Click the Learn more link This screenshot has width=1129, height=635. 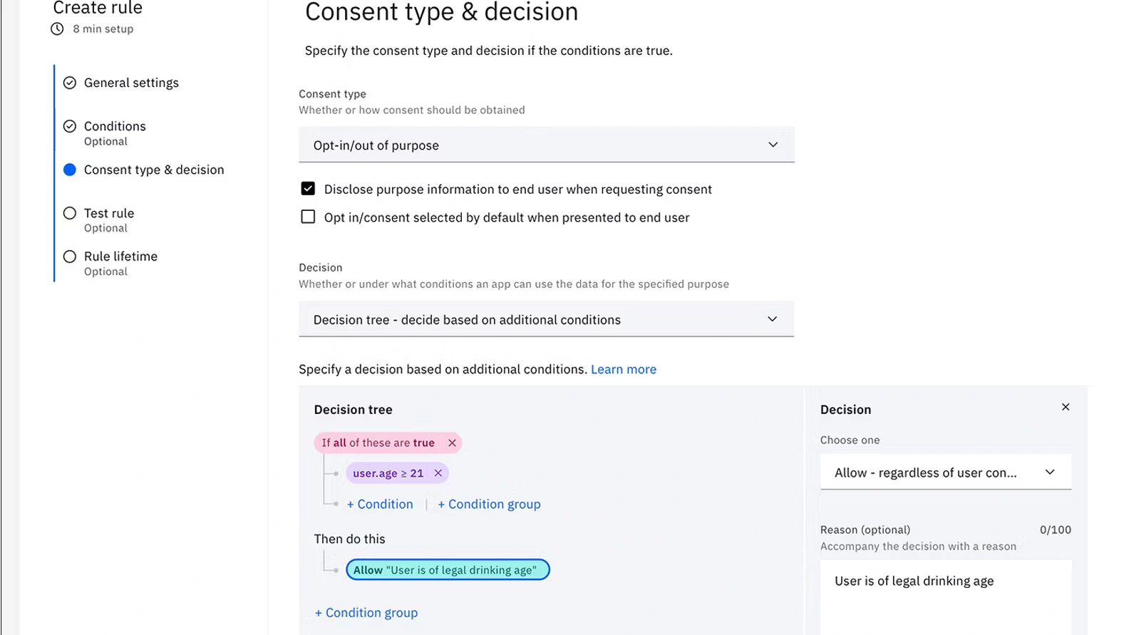point(623,369)
